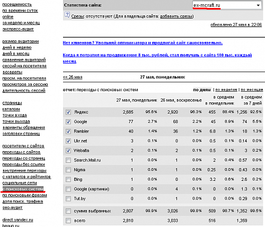Screen dimensions: 265x227
Task: Open переходы без ссылки report
Action: (x=24, y=164)
